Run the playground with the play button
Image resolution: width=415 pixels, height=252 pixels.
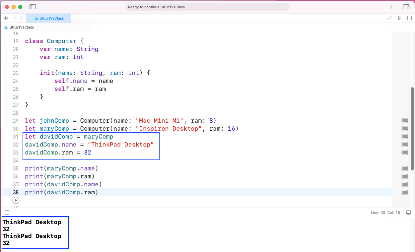click(x=16, y=200)
